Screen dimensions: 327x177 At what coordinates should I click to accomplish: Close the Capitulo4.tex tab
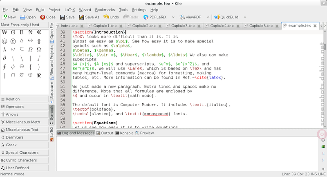(x=238, y=26)
